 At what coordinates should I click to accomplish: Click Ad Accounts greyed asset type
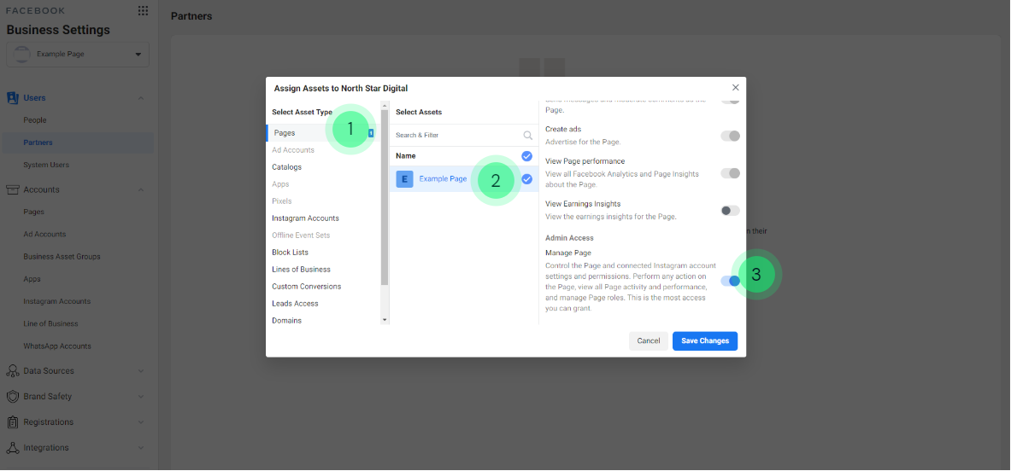point(293,150)
